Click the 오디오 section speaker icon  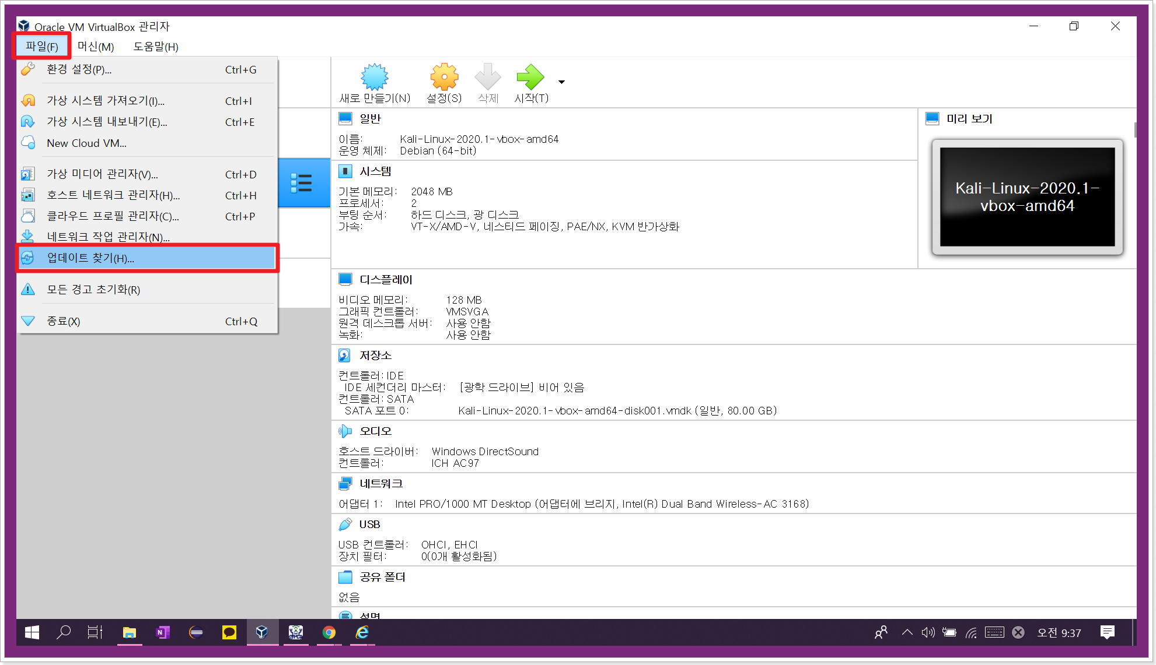[345, 431]
